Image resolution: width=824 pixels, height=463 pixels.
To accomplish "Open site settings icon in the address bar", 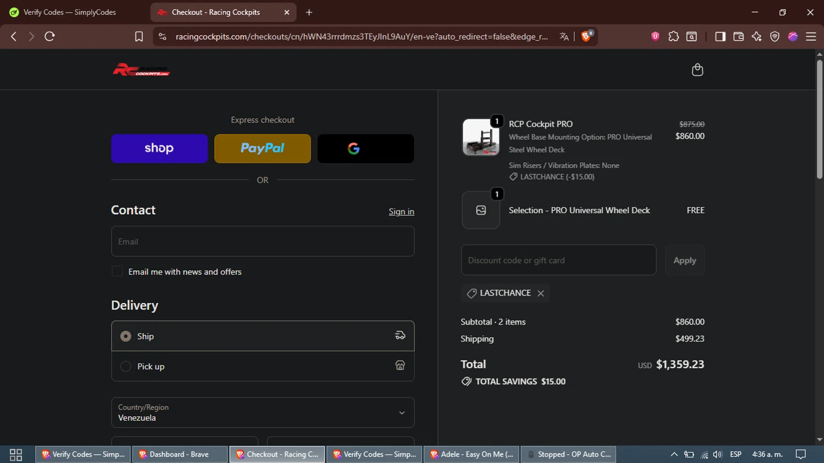I will 162,36.
